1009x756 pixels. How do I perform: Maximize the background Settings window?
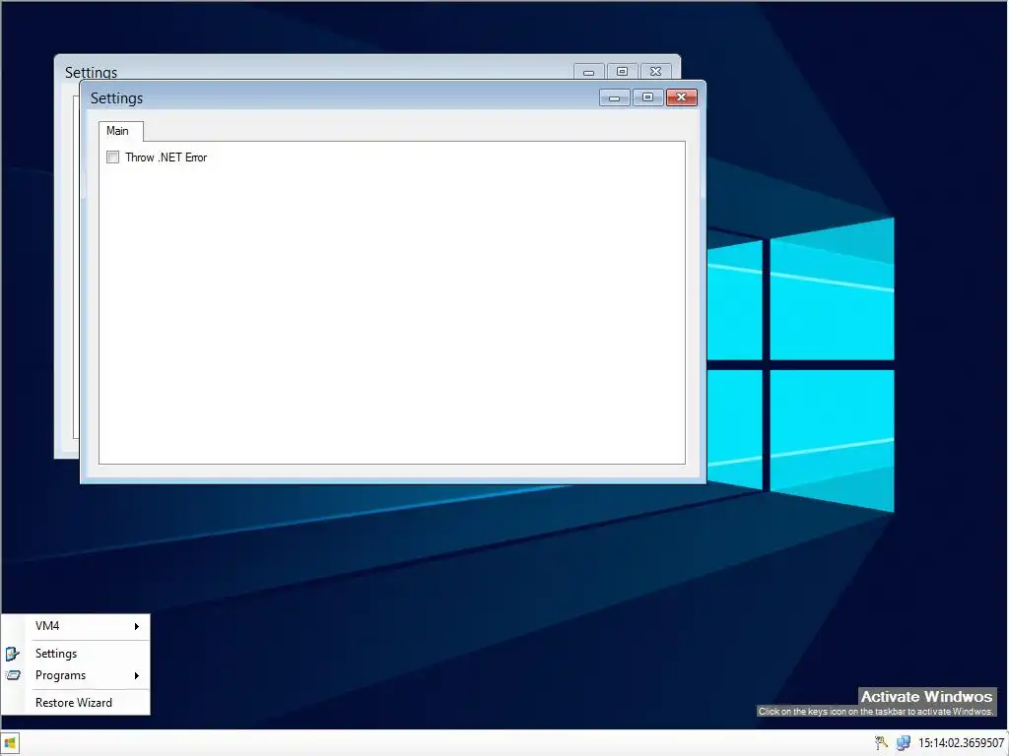point(623,71)
